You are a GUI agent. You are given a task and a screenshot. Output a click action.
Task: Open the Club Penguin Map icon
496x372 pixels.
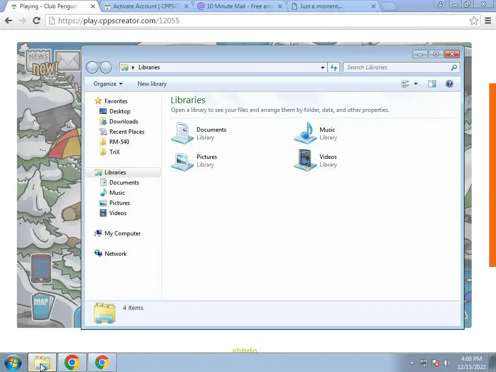click(42, 306)
